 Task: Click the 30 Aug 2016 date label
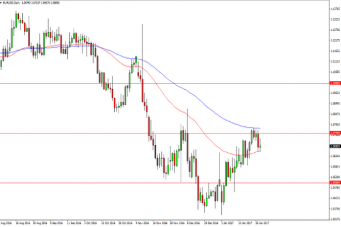pyautogui.click(x=40, y=223)
